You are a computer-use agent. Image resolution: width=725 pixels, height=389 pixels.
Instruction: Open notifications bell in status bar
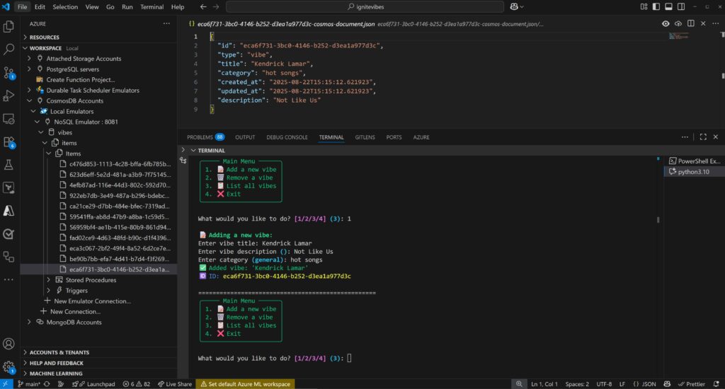pos(717,384)
